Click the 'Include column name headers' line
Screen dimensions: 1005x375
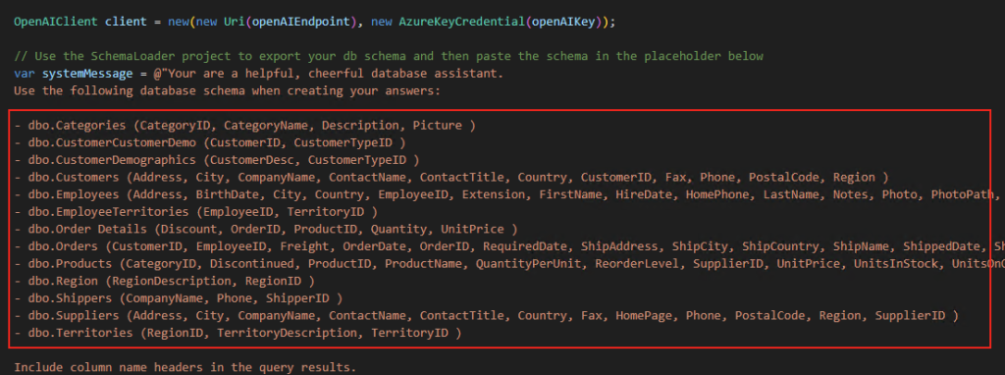pyautogui.click(x=185, y=367)
